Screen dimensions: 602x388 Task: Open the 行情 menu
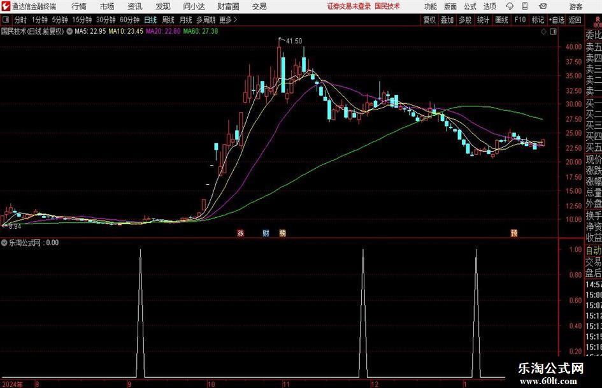[79, 6]
